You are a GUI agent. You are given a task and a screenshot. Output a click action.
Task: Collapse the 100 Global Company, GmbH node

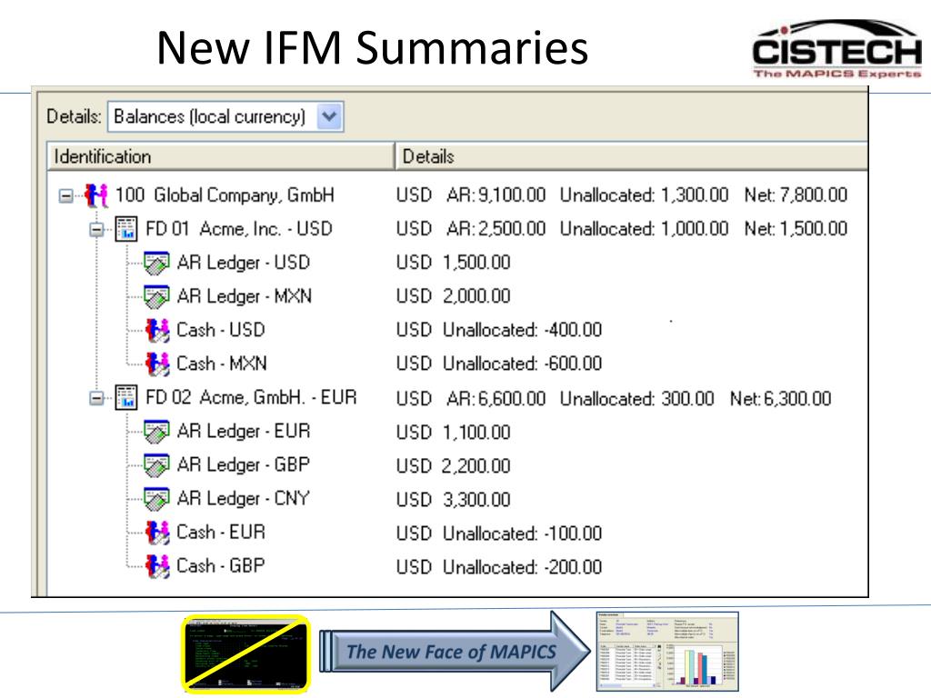(65, 195)
